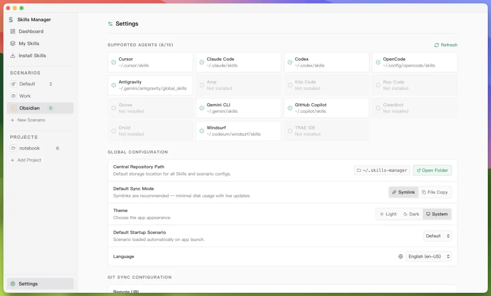Click the ~/.codeium/windsurf/skills path text
491x296 pixels.
click(234, 134)
